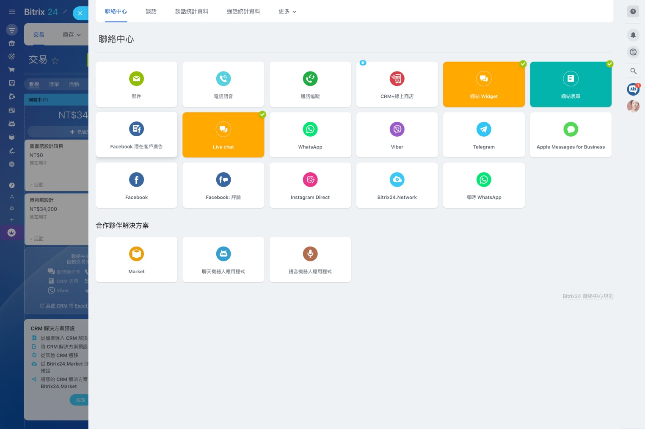This screenshot has width=645, height=429.
Task: Add activity on 博物館設計 card
Action: 36,239
